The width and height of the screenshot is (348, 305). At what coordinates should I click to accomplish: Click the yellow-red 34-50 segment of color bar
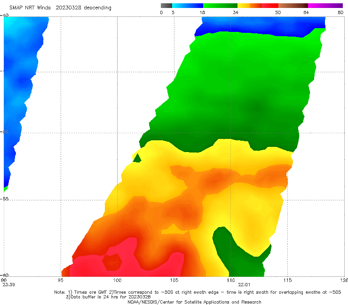tap(258, 6)
